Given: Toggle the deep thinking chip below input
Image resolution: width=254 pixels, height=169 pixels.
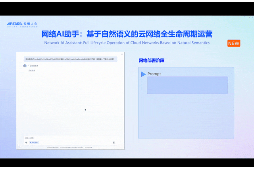Looking at the screenshot, I should tap(34, 142).
